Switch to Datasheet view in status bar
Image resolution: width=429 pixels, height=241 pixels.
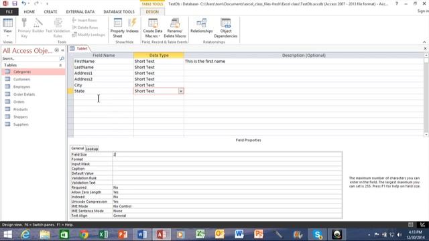(x=411, y=225)
